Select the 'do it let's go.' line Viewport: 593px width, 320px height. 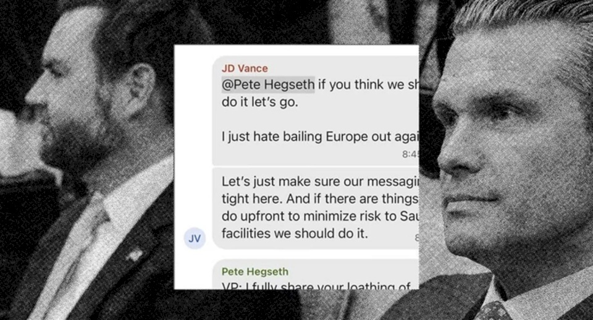pyautogui.click(x=260, y=102)
